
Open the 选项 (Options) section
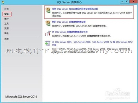(6, 39)
